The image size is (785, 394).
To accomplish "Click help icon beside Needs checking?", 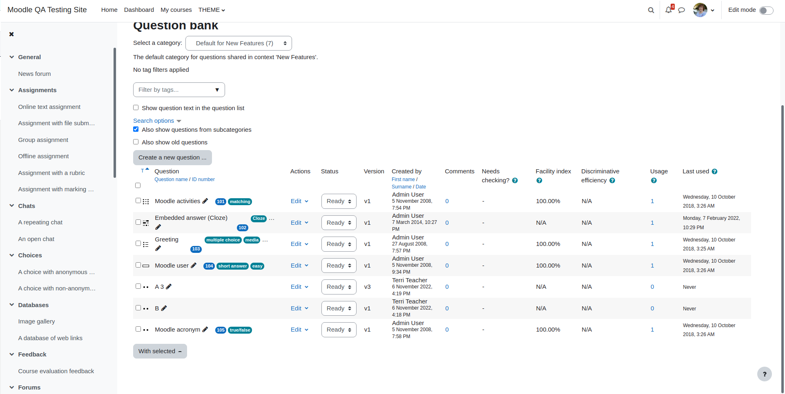I will pos(515,181).
